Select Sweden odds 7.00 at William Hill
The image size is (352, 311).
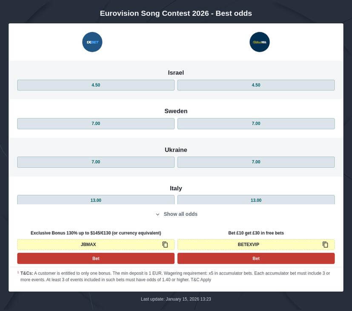pos(256,123)
